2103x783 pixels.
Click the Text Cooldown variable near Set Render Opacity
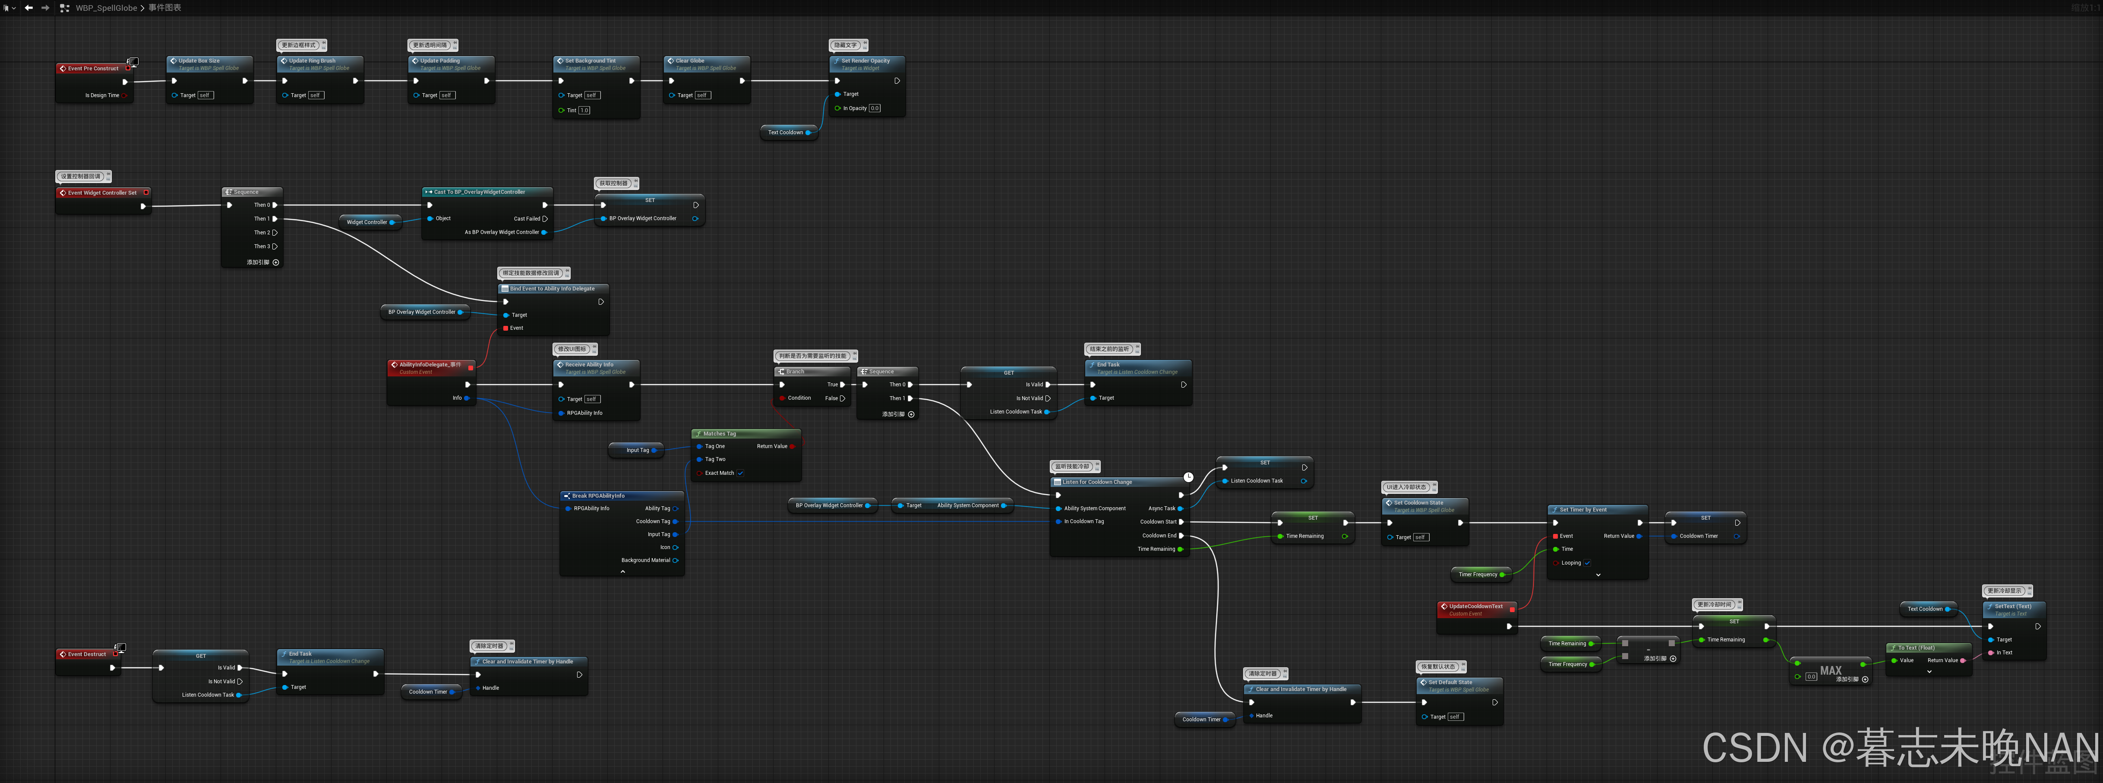point(789,132)
